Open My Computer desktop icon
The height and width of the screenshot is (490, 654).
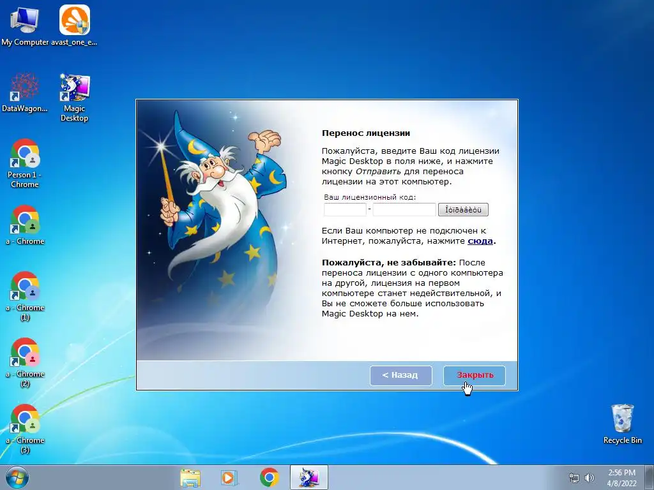tap(24, 26)
